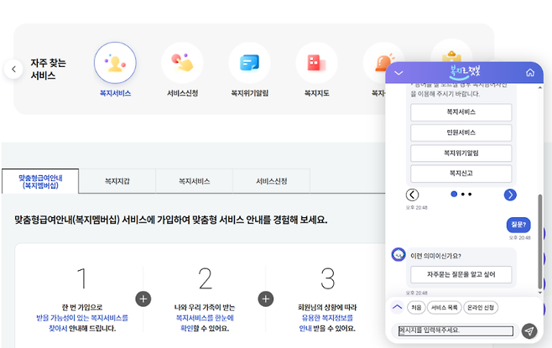Click the chatbot home icon
This screenshot has height=348, width=552.
coord(529,73)
